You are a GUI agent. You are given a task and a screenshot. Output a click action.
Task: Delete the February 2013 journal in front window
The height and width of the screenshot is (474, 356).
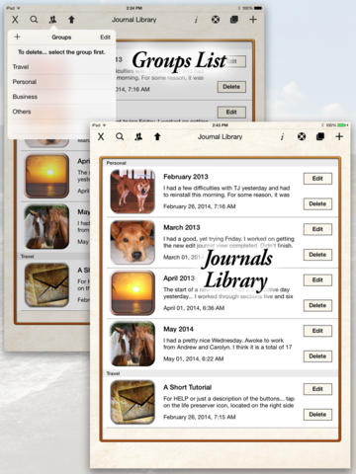click(317, 203)
